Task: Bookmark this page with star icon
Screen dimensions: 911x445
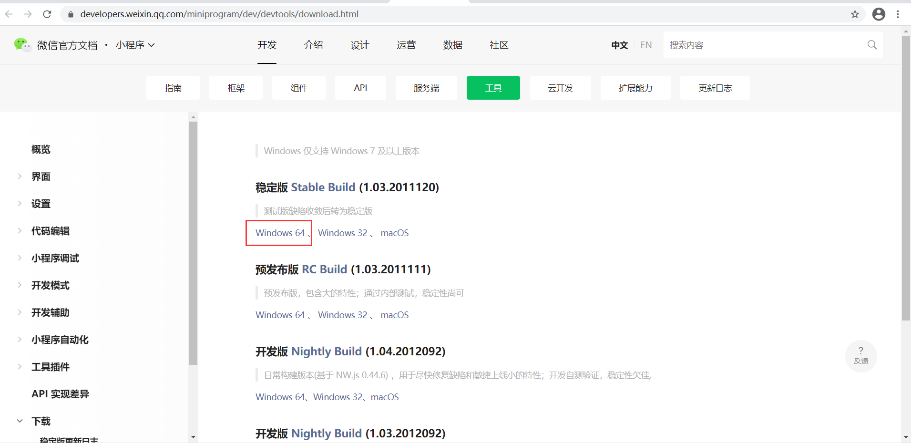Action: (x=855, y=14)
